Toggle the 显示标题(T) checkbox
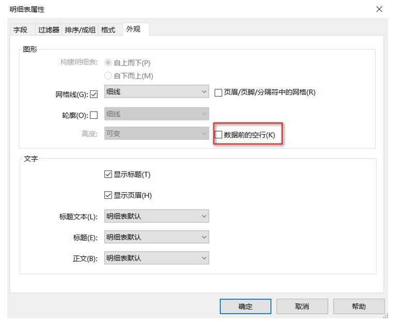This screenshot has height=325, width=398. click(x=108, y=175)
